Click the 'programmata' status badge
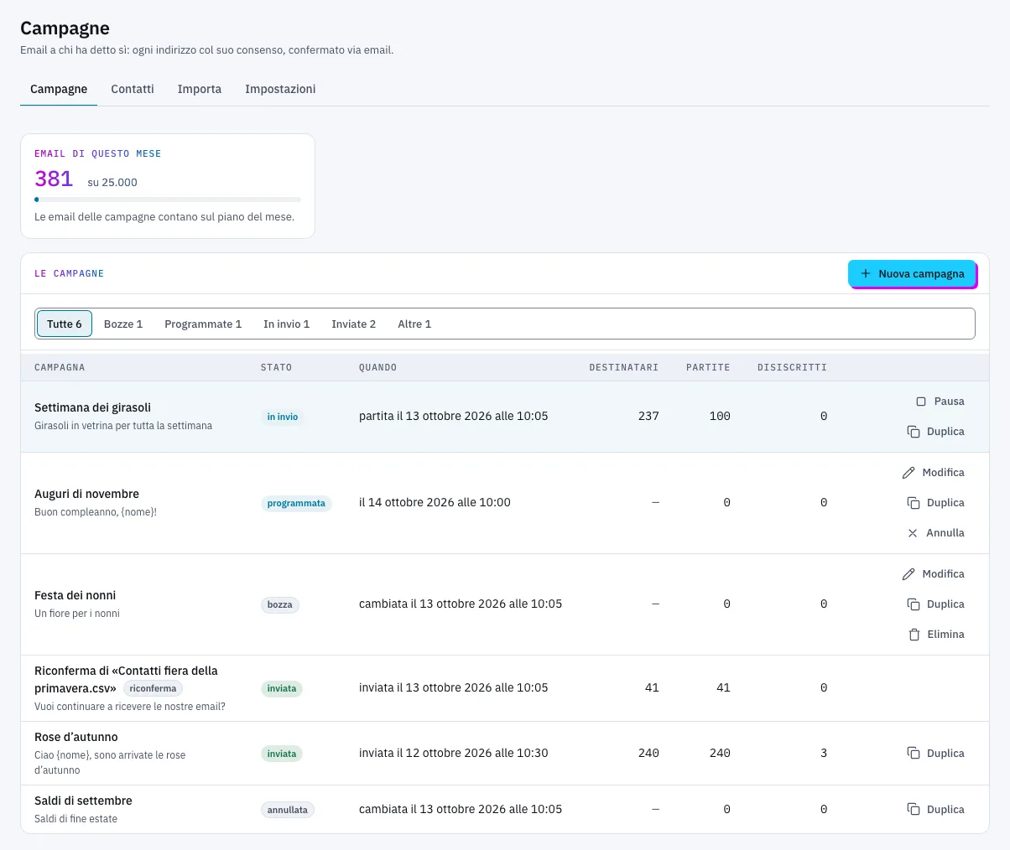The width and height of the screenshot is (1010, 850). [x=296, y=504]
